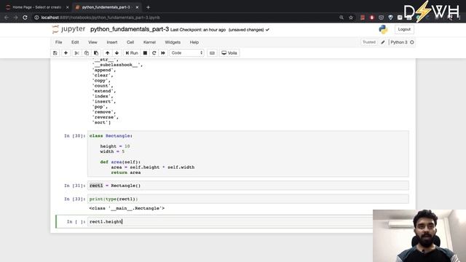Close the python_fundamentals_part-3 browser tab
The image size is (466, 262).
pyautogui.click(x=137, y=7)
